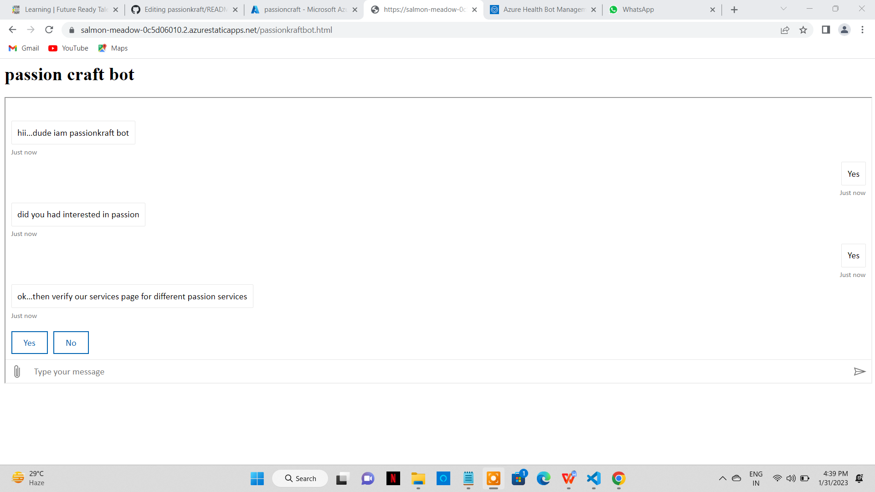Bookmark this page with star icon
Image resolution: width=875 pixels, height=492 pixels.
pyautogui.click(x=803, y=30)
